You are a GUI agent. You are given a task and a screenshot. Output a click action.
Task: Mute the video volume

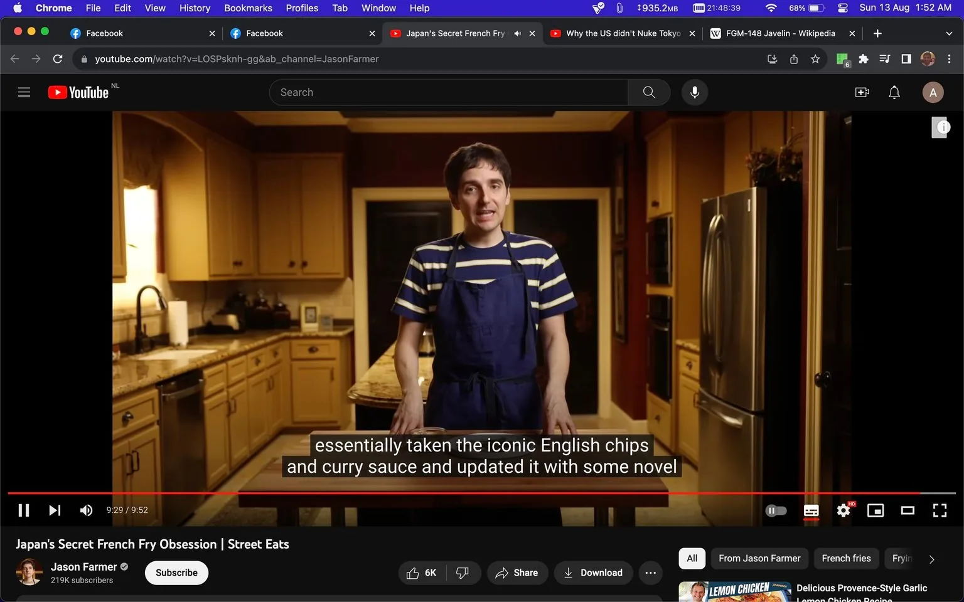(85, 510)
